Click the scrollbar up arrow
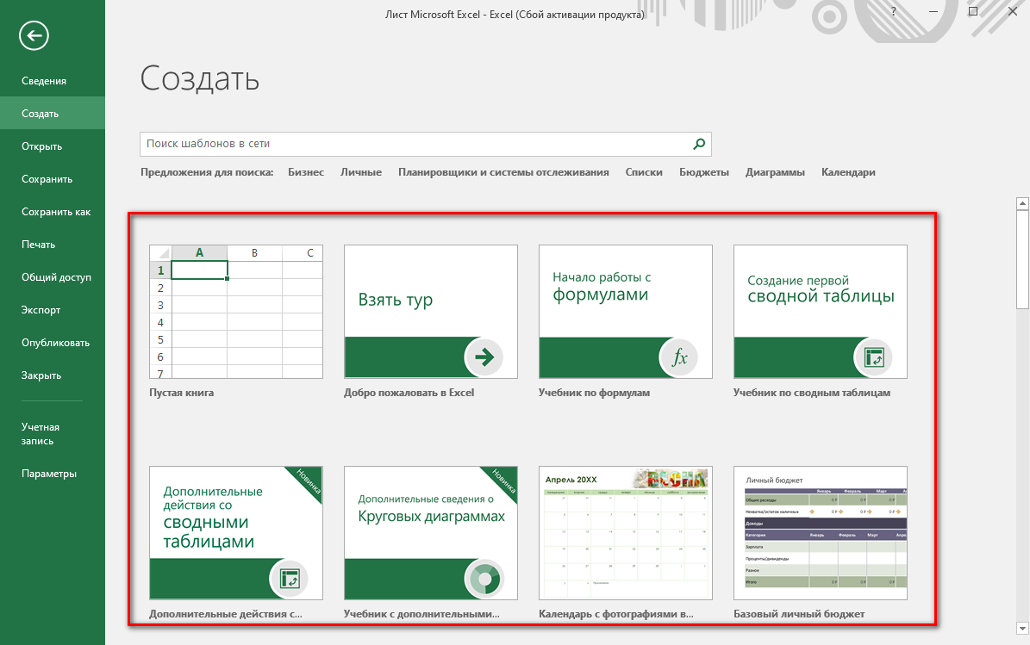The image size is (1030, 645). coord(1022,203)
